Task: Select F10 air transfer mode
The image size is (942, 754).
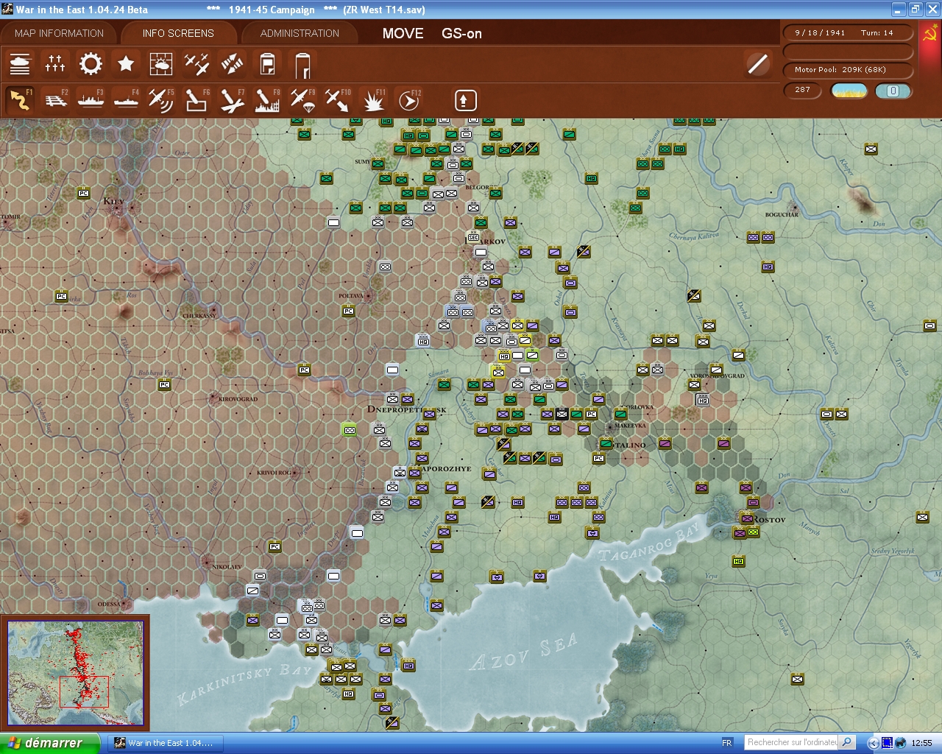Action: (338, 99)
